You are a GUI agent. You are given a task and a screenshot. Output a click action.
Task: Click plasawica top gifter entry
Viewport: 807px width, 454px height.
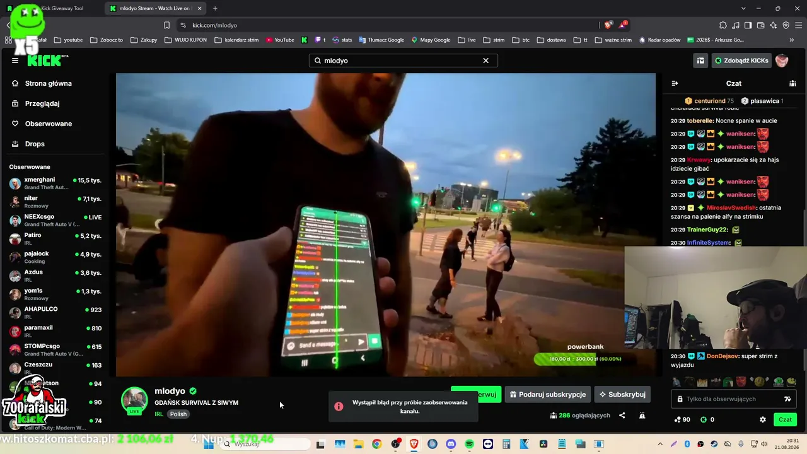(762, 101)
